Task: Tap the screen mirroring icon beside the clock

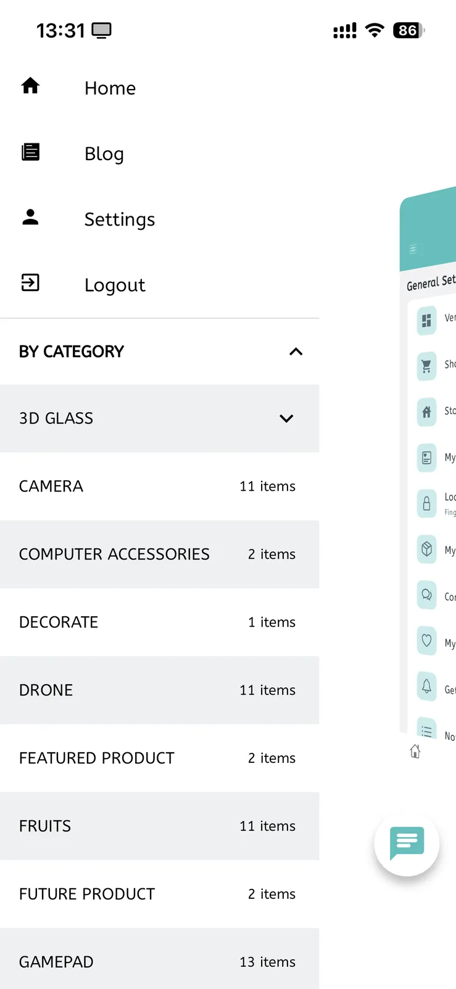Action: (102, 30)
